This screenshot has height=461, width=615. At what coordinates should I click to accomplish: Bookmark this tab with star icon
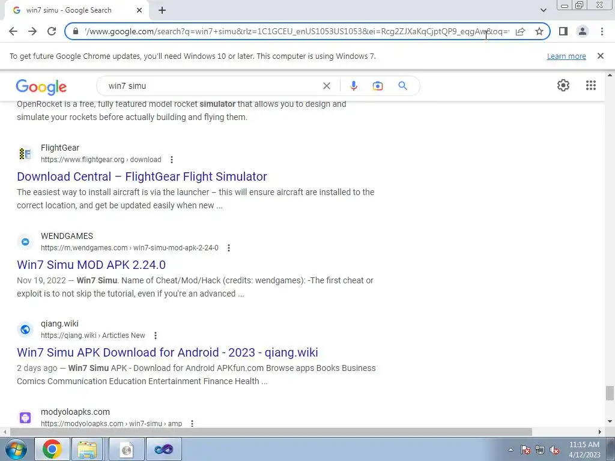(x=539, y=31)
